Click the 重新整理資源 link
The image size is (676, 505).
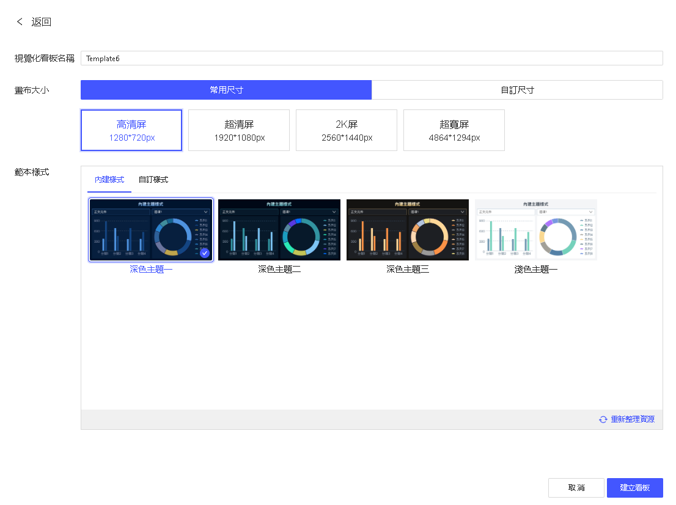click(x=633, y=419)
